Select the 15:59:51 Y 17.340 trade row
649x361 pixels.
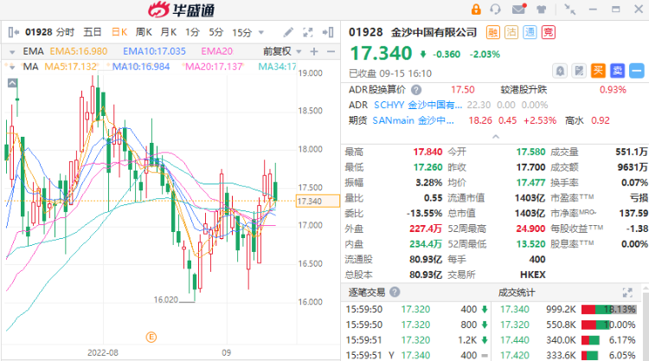coord(418,355)
